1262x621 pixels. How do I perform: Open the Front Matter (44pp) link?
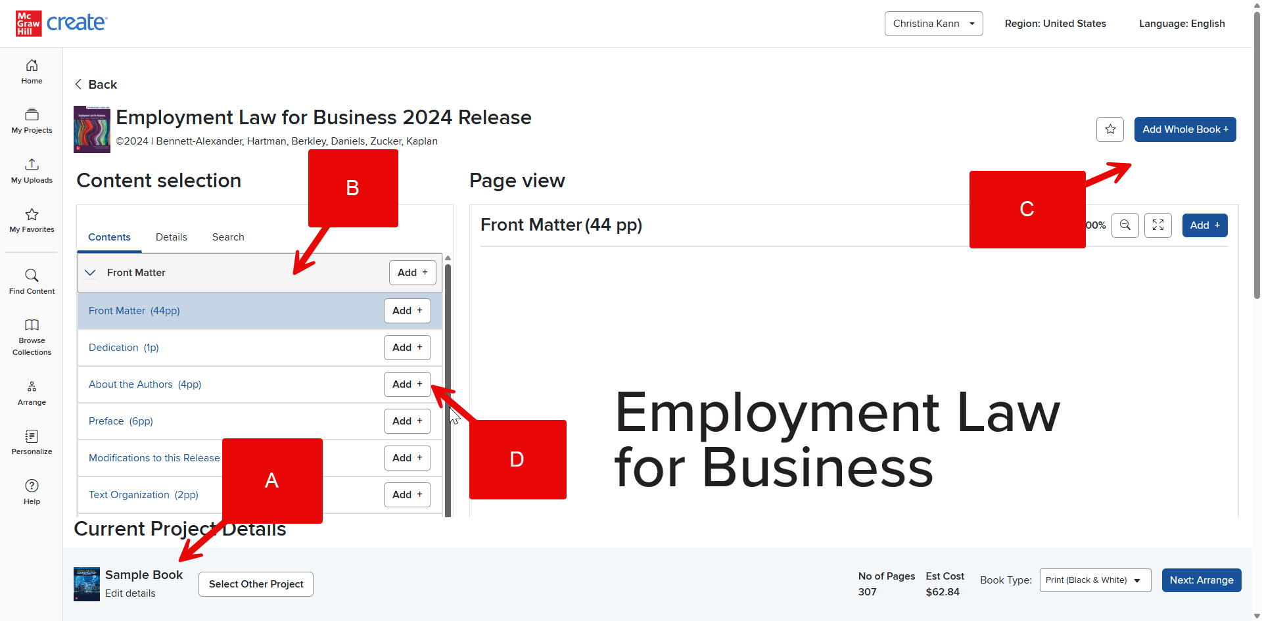(x=134, y=311)
